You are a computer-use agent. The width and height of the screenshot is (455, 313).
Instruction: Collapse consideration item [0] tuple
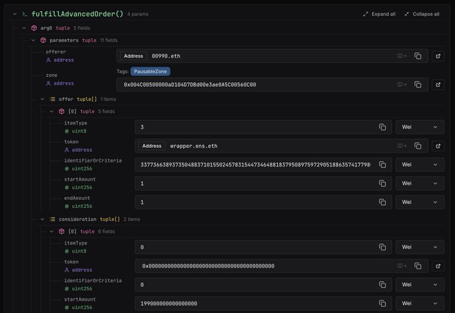click(52, 231)
